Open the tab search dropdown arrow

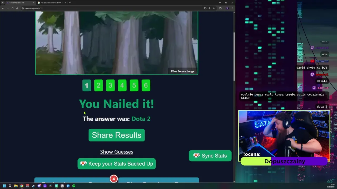tap(3, 3)
